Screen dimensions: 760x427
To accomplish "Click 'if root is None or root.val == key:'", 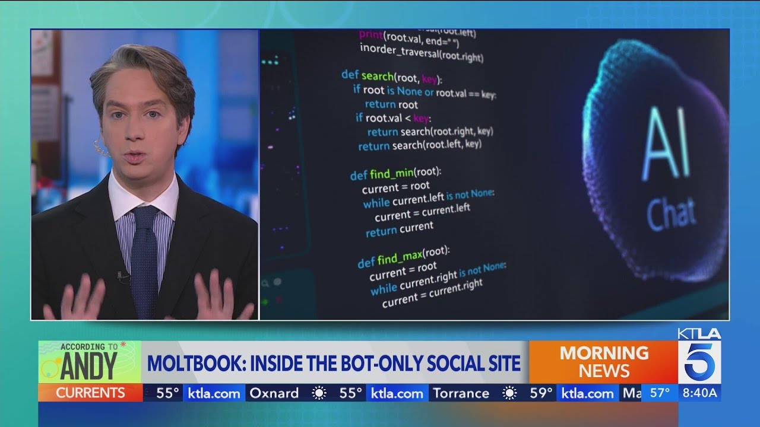I will pyautogui.click(x=425, y=91).
